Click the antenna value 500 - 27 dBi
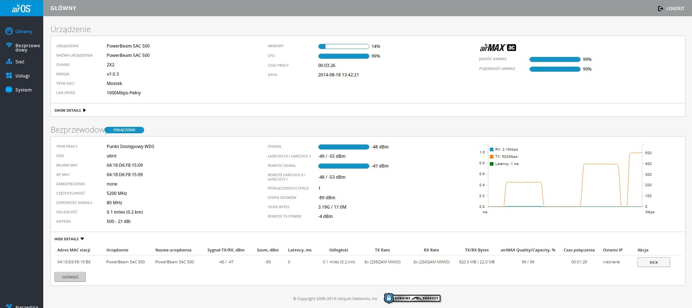This screenshot has width=692, height=308. coord(119,222)
